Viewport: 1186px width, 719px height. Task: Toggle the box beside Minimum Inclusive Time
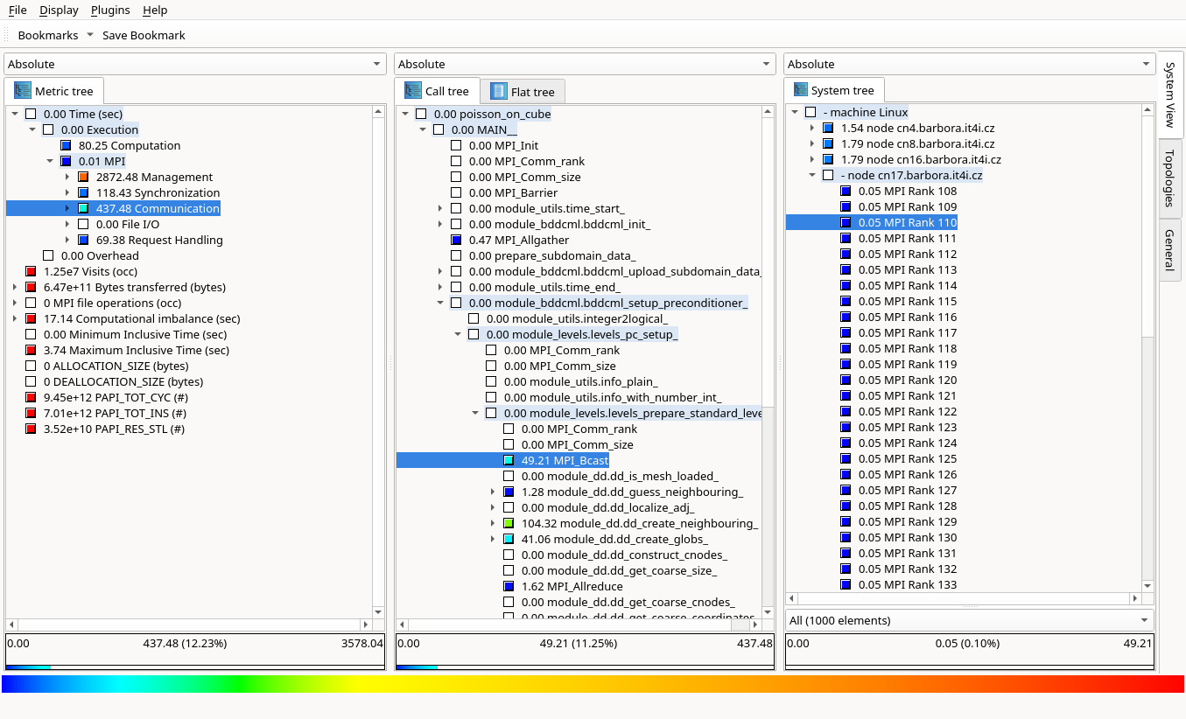(31, 335)
